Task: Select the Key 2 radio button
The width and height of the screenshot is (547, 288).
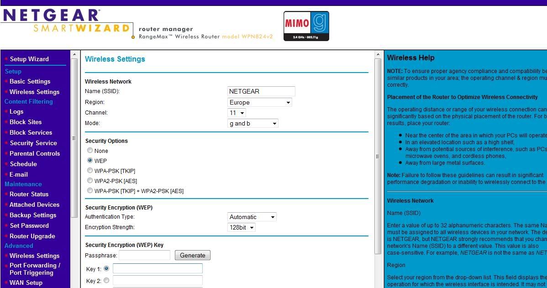Action: coord(106,280)
